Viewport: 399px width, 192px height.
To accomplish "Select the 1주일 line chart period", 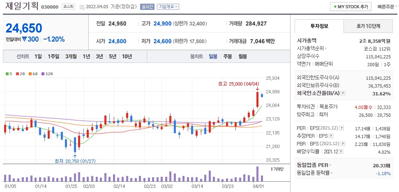I will point(53,56).
